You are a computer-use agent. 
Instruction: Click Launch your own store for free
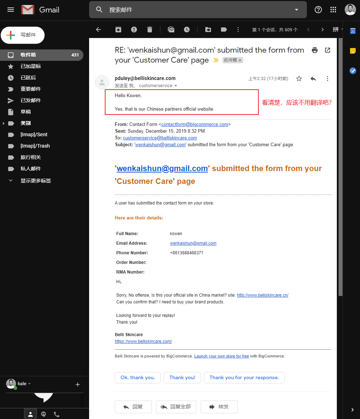(x=221, y=356)
